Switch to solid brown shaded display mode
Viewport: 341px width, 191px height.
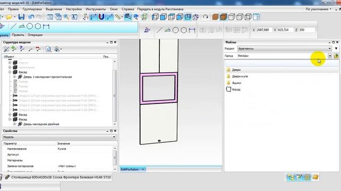tap(215, 17)
